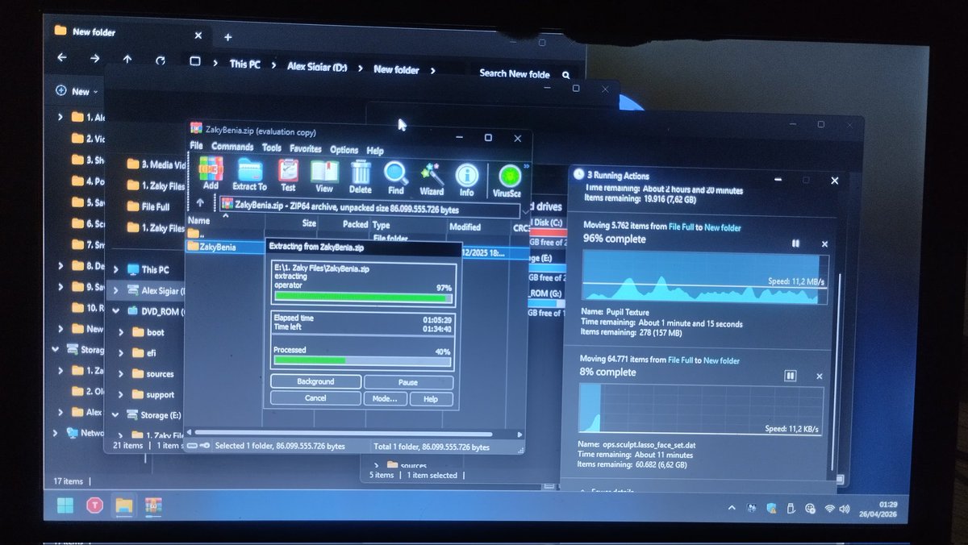Click Explorer forward arrow in New folder window
Viewport: 968px width, 545px height.
point(94,58)
